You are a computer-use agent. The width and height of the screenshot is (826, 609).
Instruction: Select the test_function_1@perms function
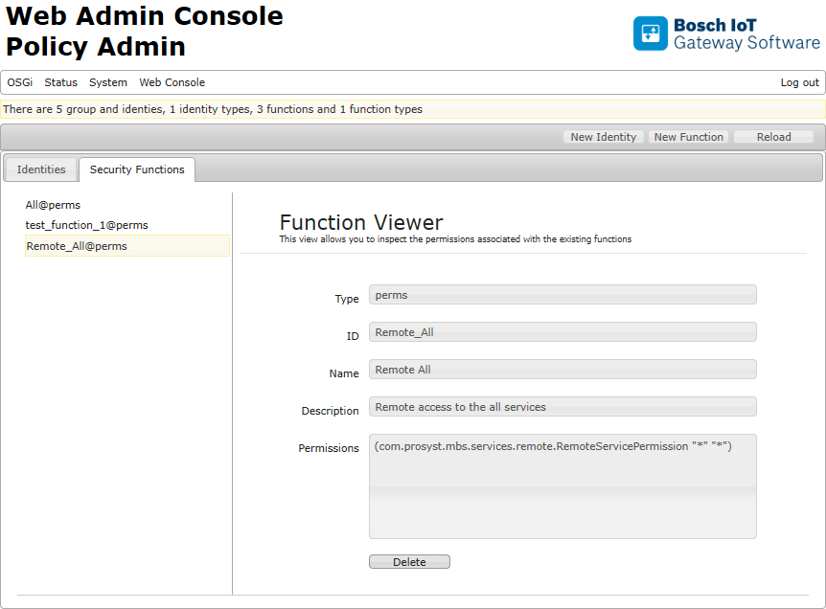tap(84, 225)
